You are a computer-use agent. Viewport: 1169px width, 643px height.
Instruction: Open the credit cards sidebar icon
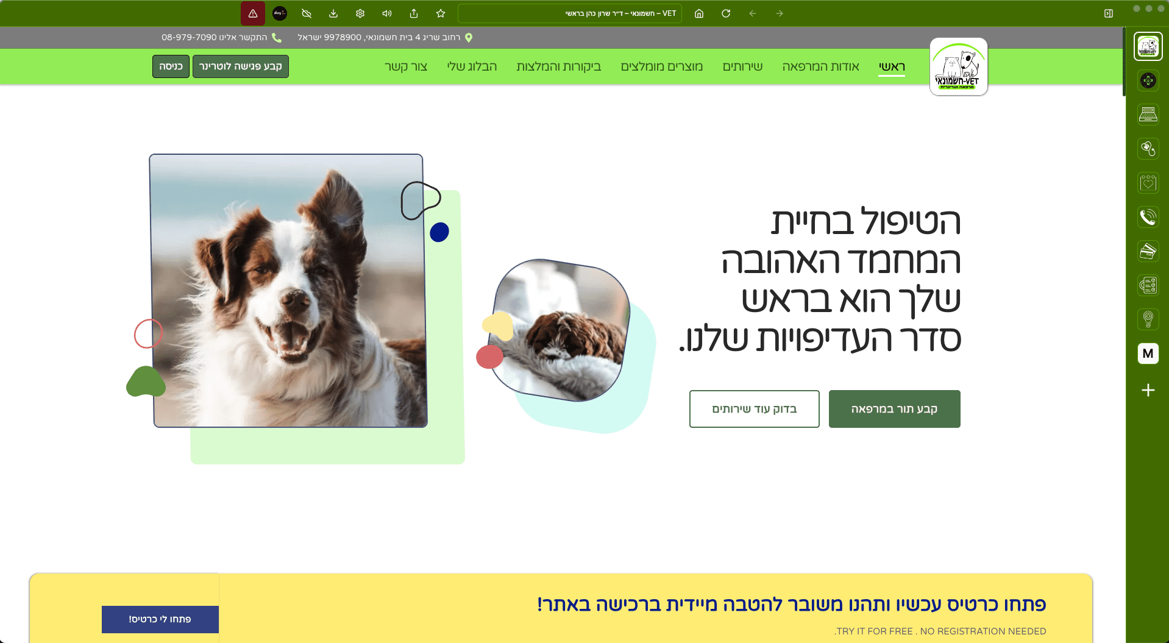(x=1148, y=251)
